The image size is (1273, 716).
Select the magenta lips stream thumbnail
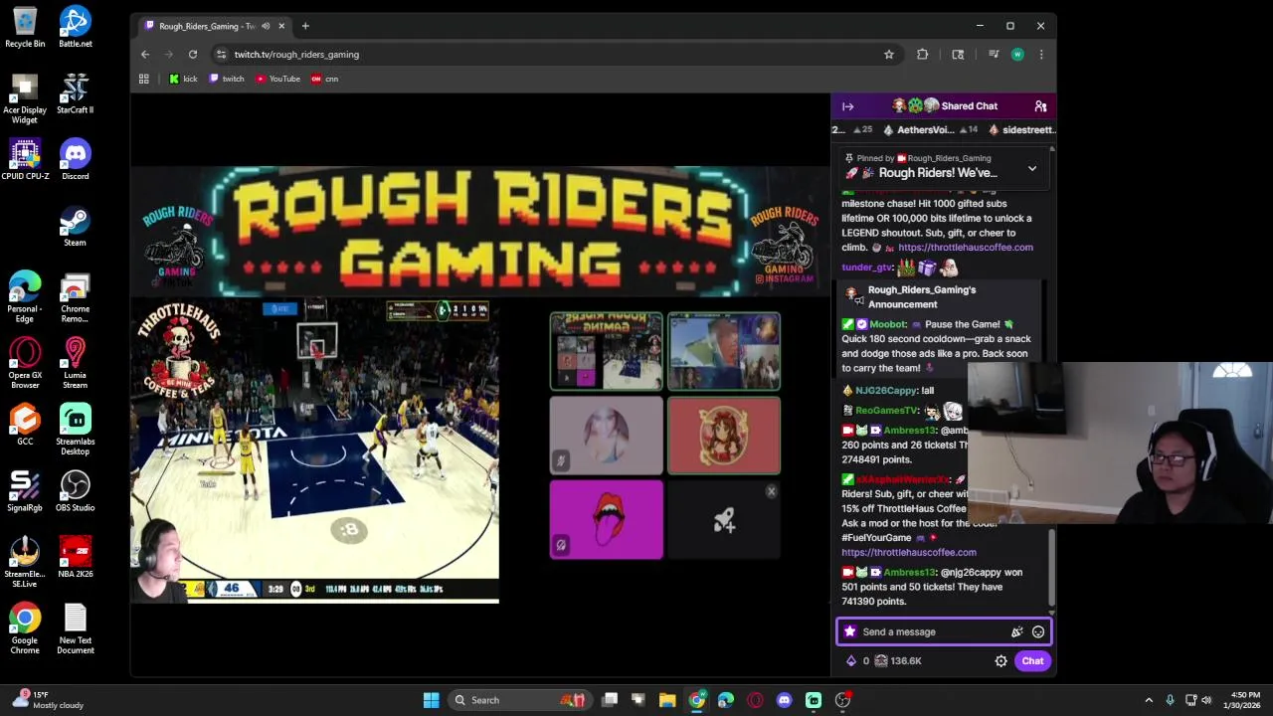pyautogui.click(x=606, y=519)
